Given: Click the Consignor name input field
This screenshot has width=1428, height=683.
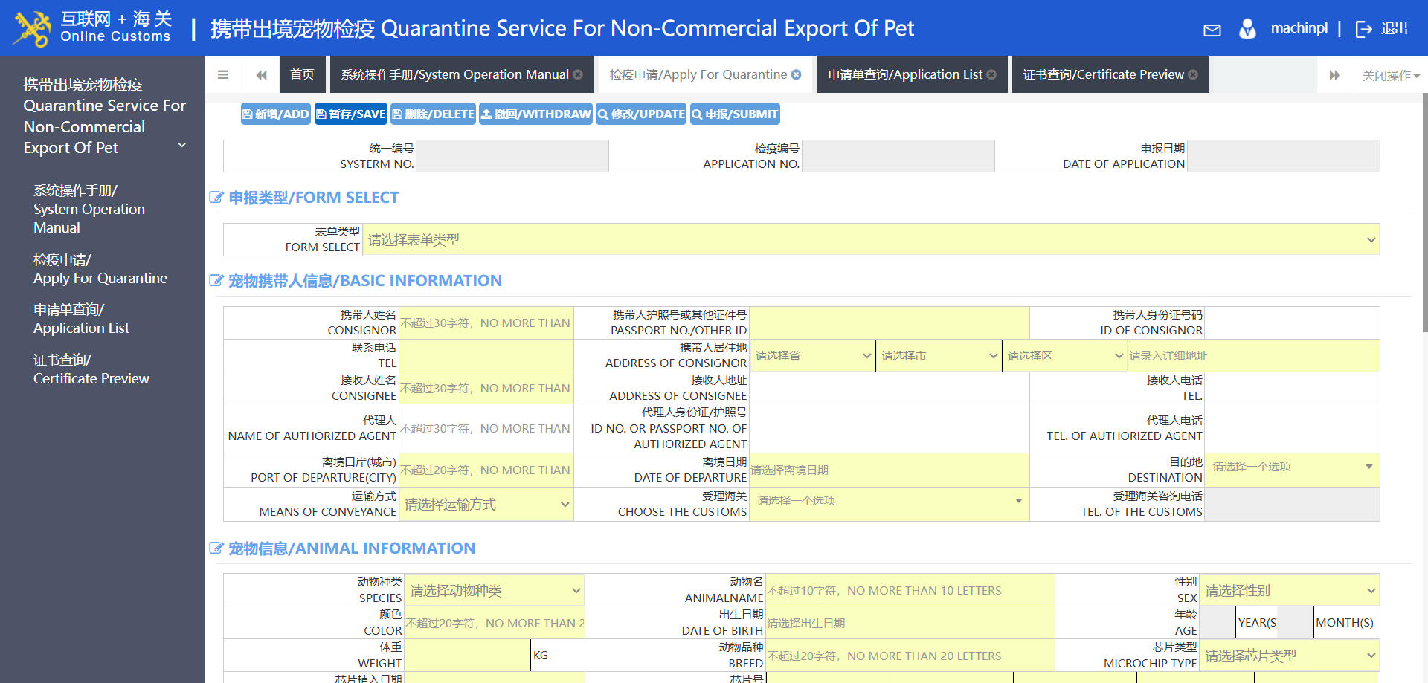Looking at the screenshot, I should pyautogui.click(x=486, y=323).
